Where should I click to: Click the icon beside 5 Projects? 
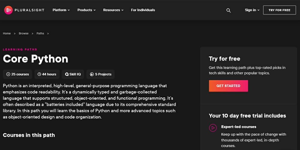pos(92,74)
